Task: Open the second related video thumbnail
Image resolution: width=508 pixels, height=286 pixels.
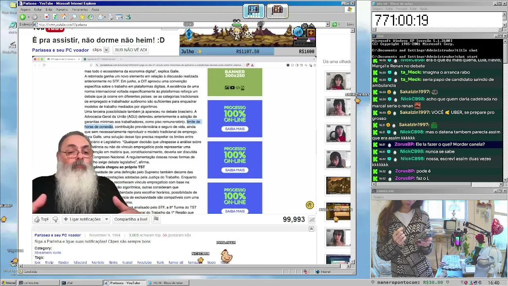Action: [x=338, y=107]
